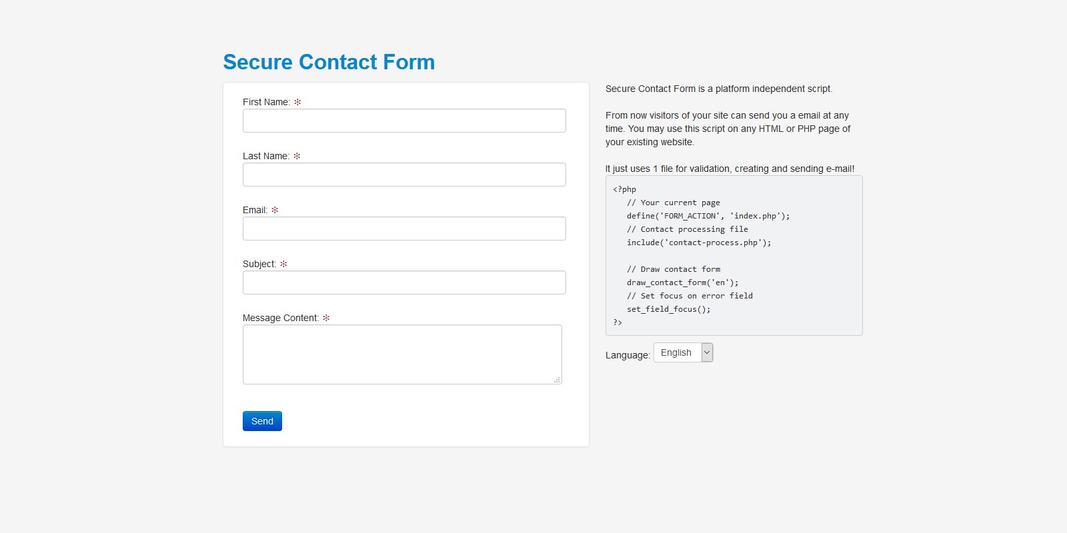The image size is (1067, 533).
Task: Click the required asterisk next to First Name
Action: click(297, 102)
